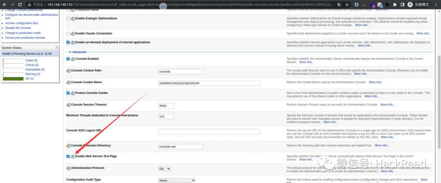Uncheck on-demand deployment of internal applications

(x=68, y=42)
